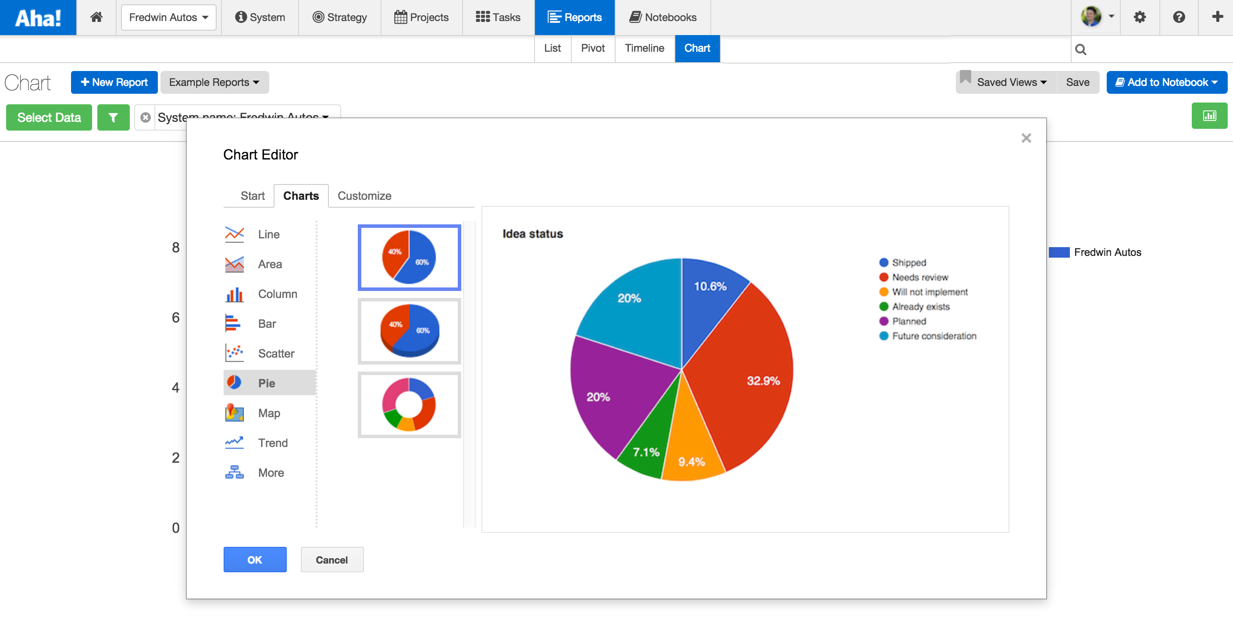Expand the Example Reports dropdown

[214, 82]
